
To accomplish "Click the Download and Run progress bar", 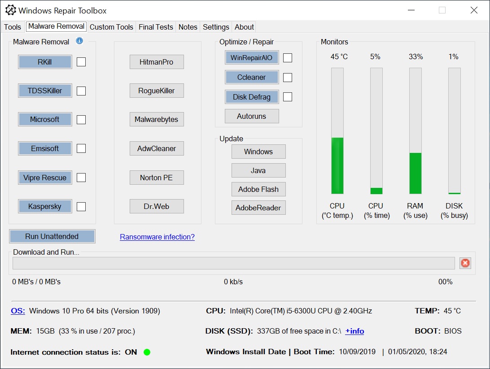I will click(x=234, y=263).
